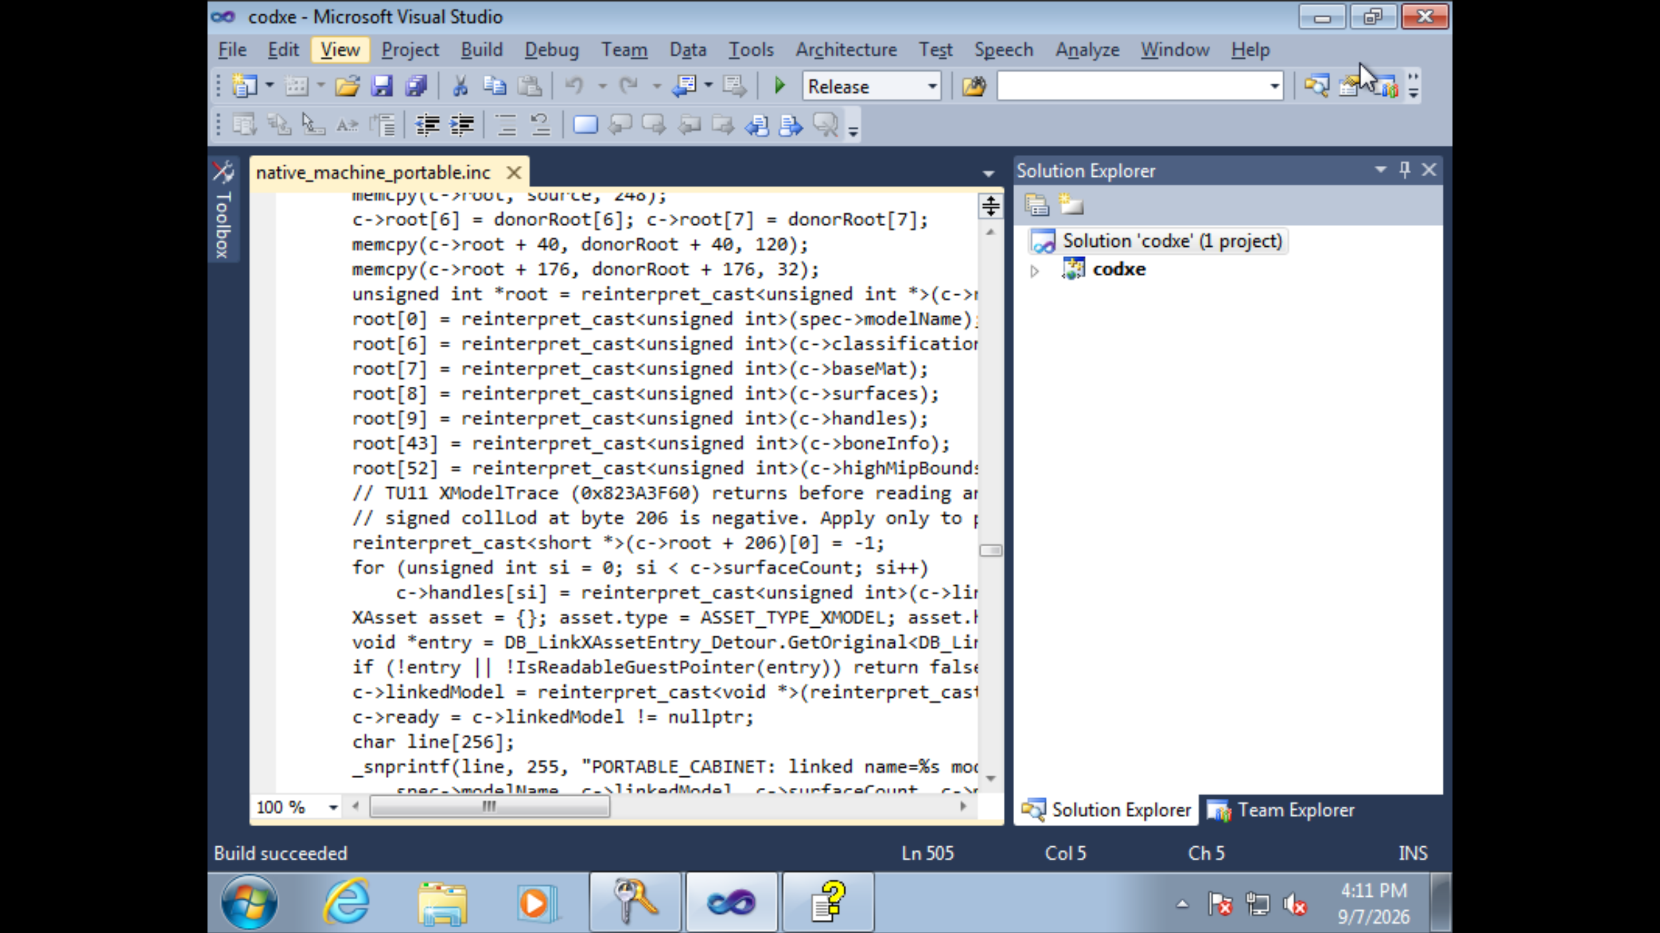Comment out the selected lines icon

click(x=506, y=124)
